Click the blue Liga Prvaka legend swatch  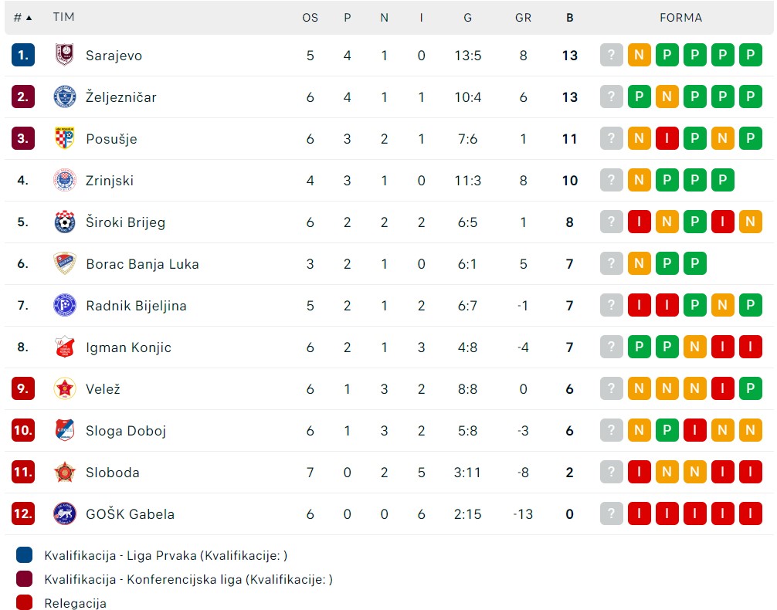tap(24, 555)
